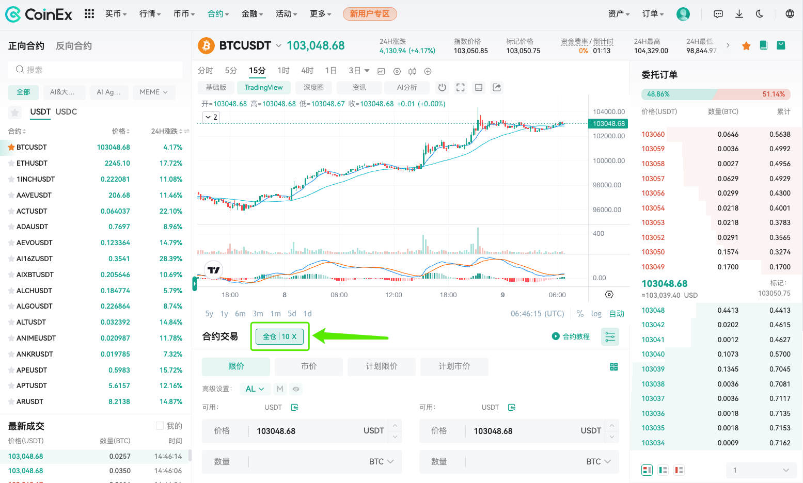The height and width of the screenshot is (483, 803).
Task: Expand the indicator legend collapse box
Action: [x=211, y=117]
